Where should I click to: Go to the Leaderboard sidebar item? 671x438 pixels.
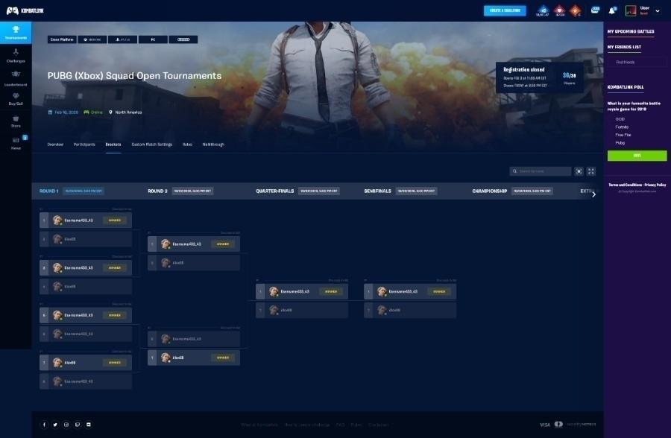[x=16, y=79]
